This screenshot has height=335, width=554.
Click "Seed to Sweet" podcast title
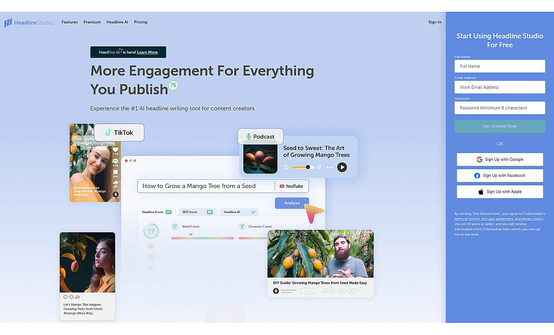point(316,151)
